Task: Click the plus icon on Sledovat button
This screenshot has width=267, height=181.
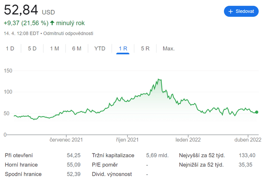Action: click(x=230, y=11)
